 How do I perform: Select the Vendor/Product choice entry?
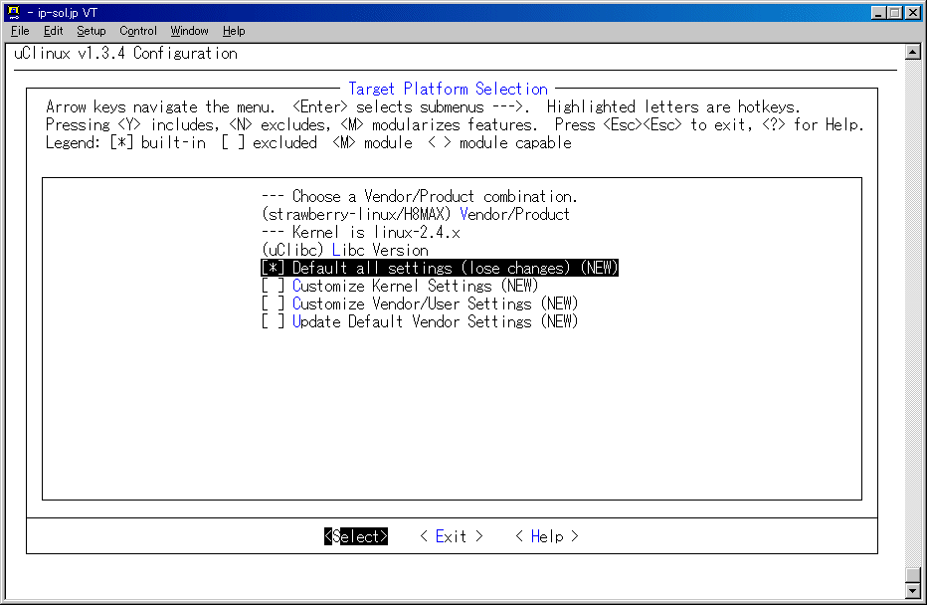tap(416, 214)
